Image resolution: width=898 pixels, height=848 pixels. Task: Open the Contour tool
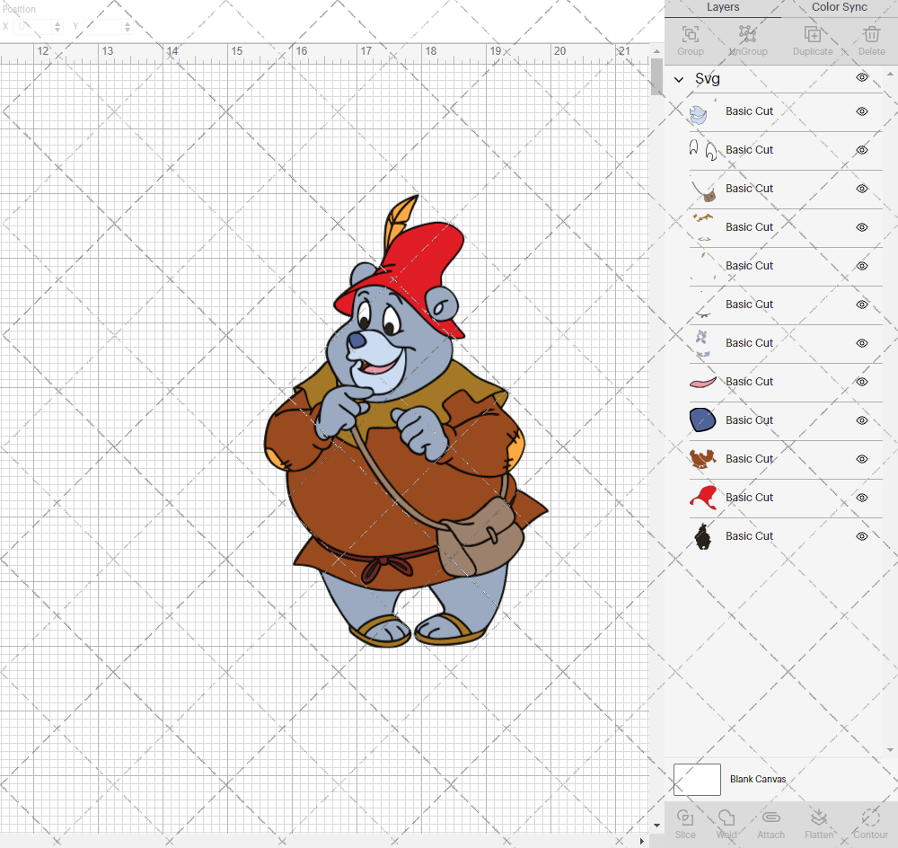pos(870,817)
